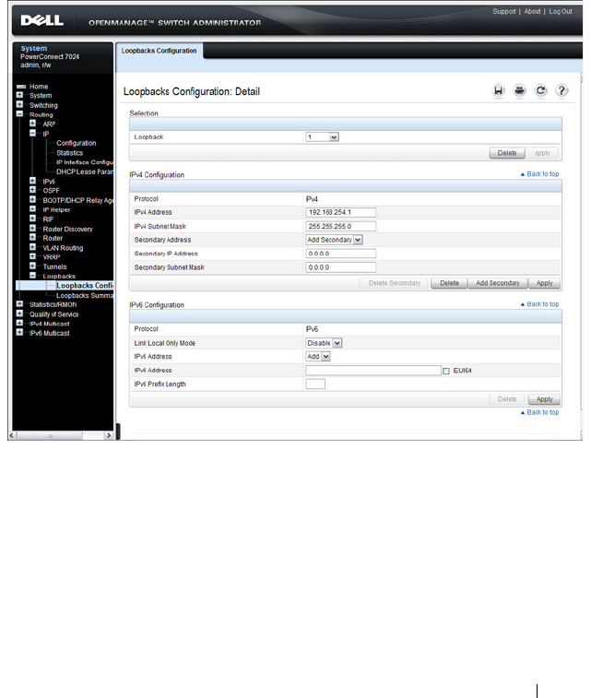Click Apply in IPv4 Configuration
This screenshot has width=591, height=698.
(x=544, y=283)
